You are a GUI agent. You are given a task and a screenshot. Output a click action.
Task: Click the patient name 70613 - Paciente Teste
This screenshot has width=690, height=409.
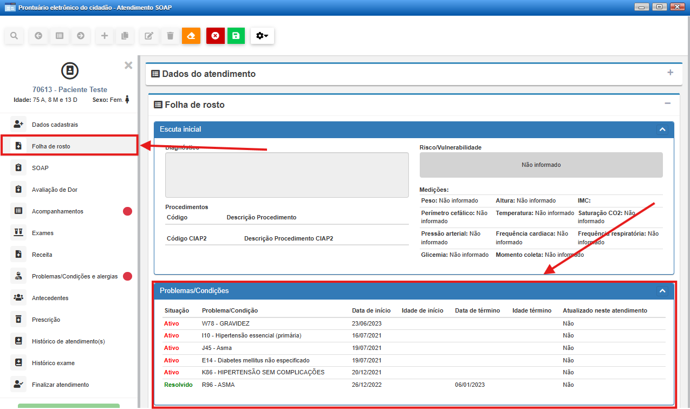69,89
